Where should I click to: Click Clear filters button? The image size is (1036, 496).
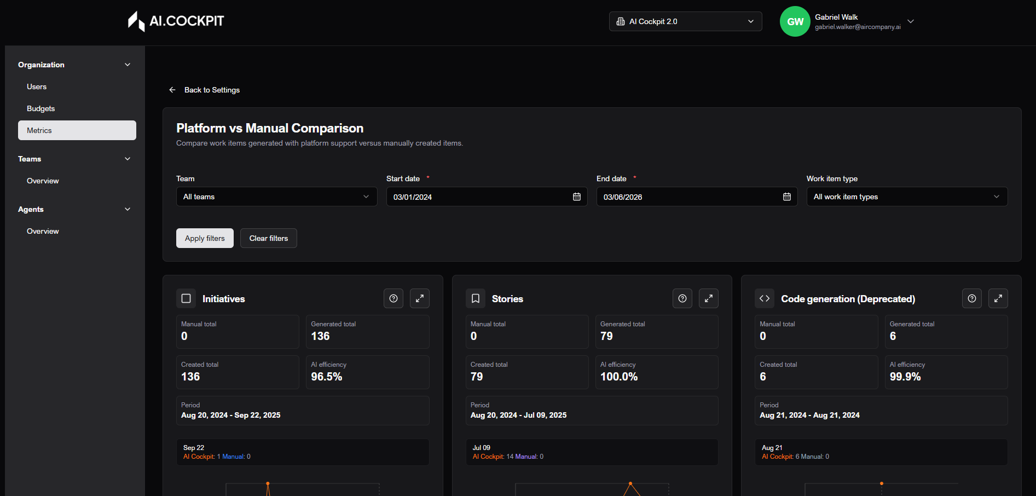coord(268,238)
